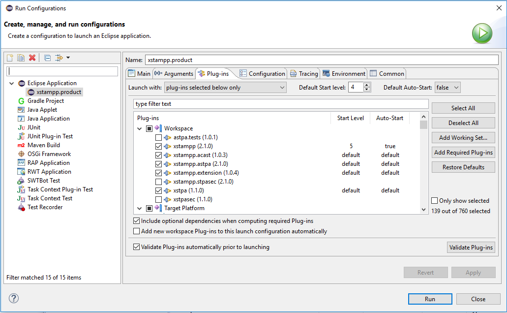Click the Gradle Project icon

21,101
